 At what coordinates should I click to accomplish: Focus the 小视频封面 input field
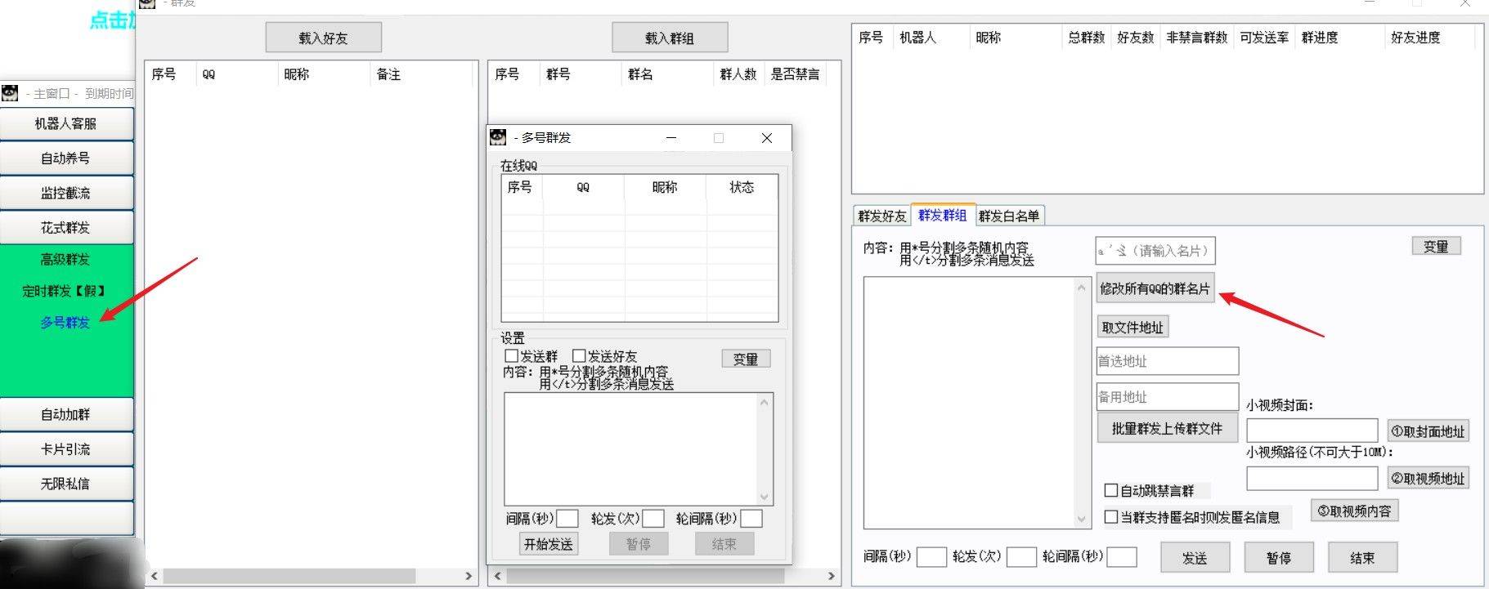pos(1312,430)
